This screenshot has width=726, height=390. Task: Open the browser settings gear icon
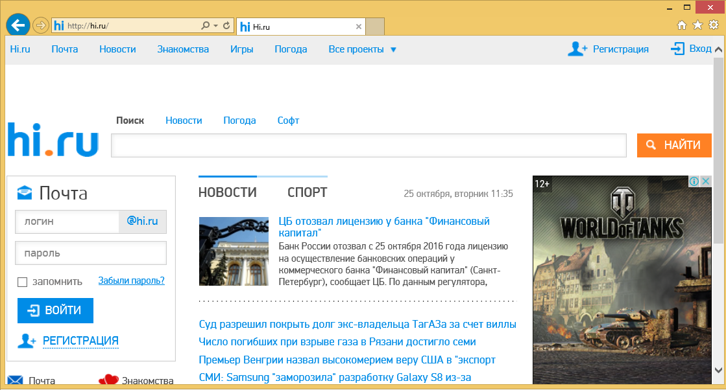713,25
